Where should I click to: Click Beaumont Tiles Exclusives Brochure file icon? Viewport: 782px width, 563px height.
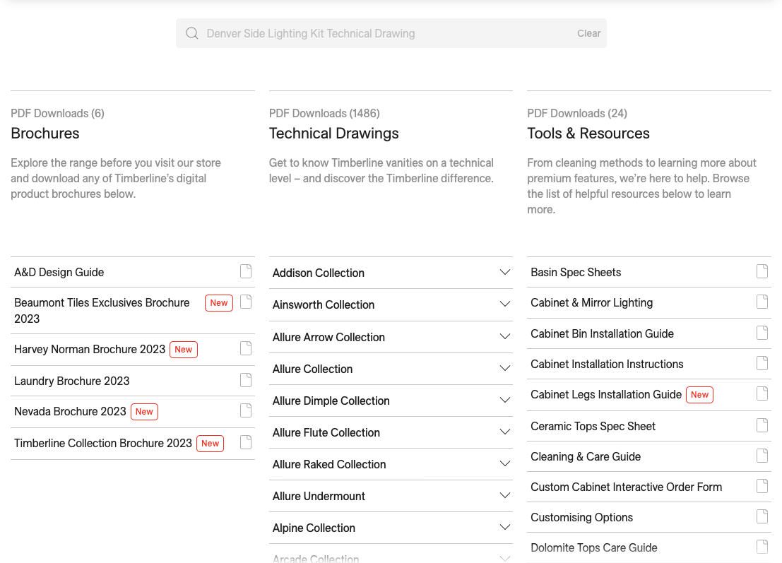pos(246,302)
